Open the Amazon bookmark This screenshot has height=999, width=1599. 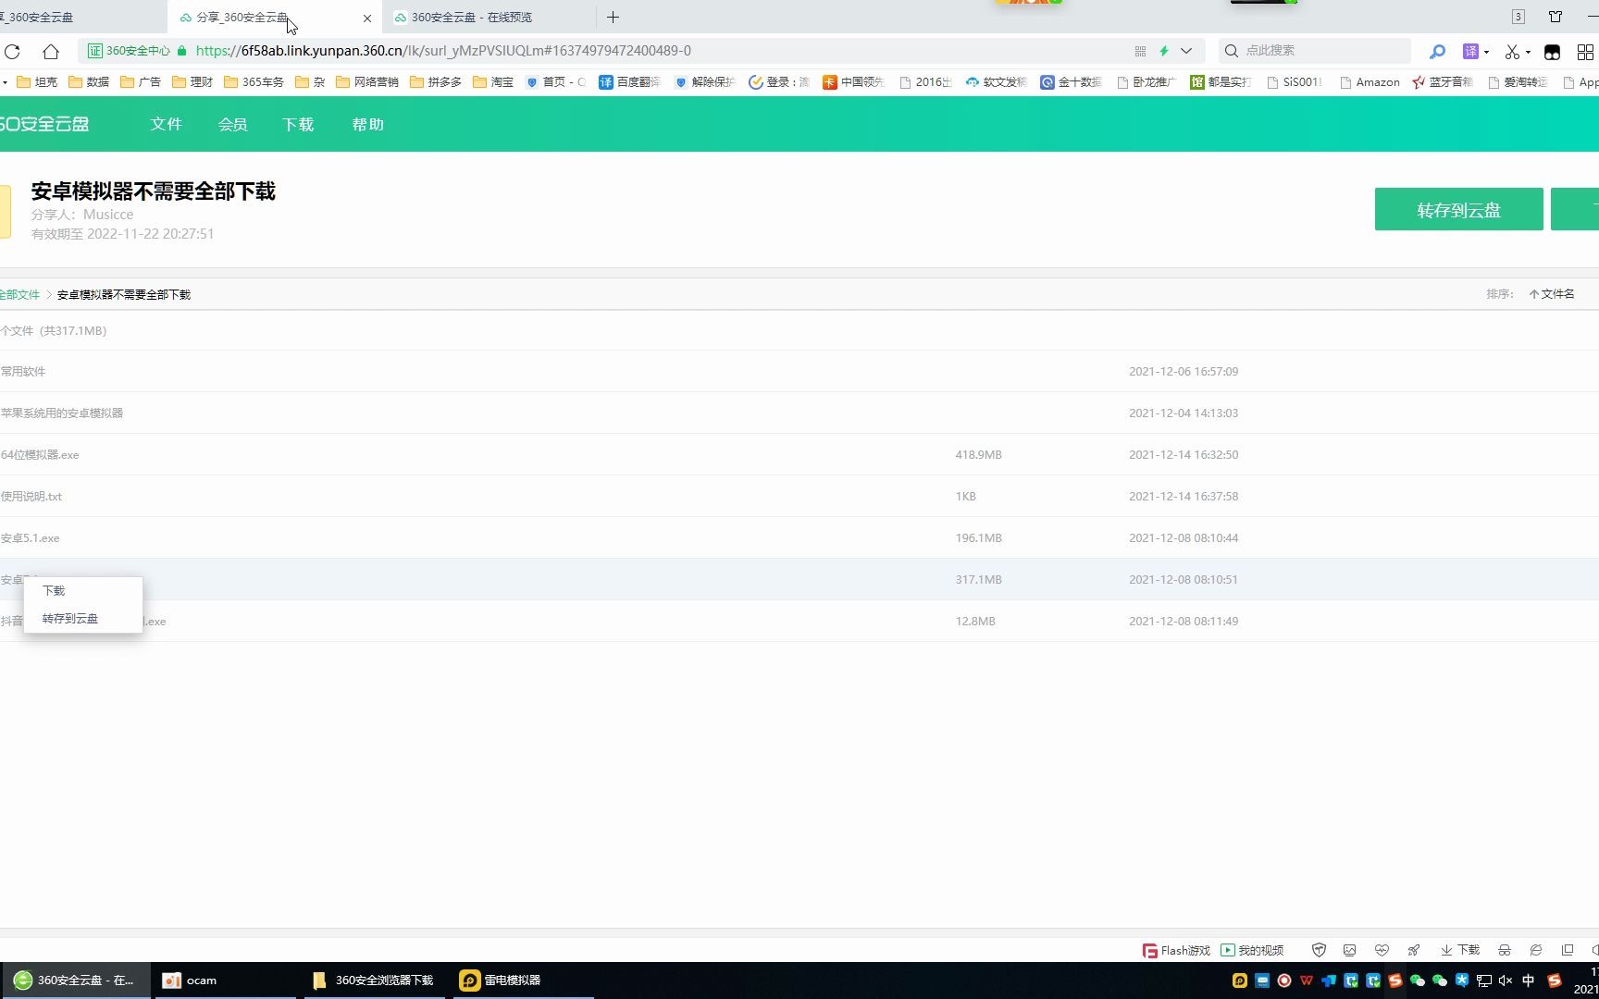1370,82
